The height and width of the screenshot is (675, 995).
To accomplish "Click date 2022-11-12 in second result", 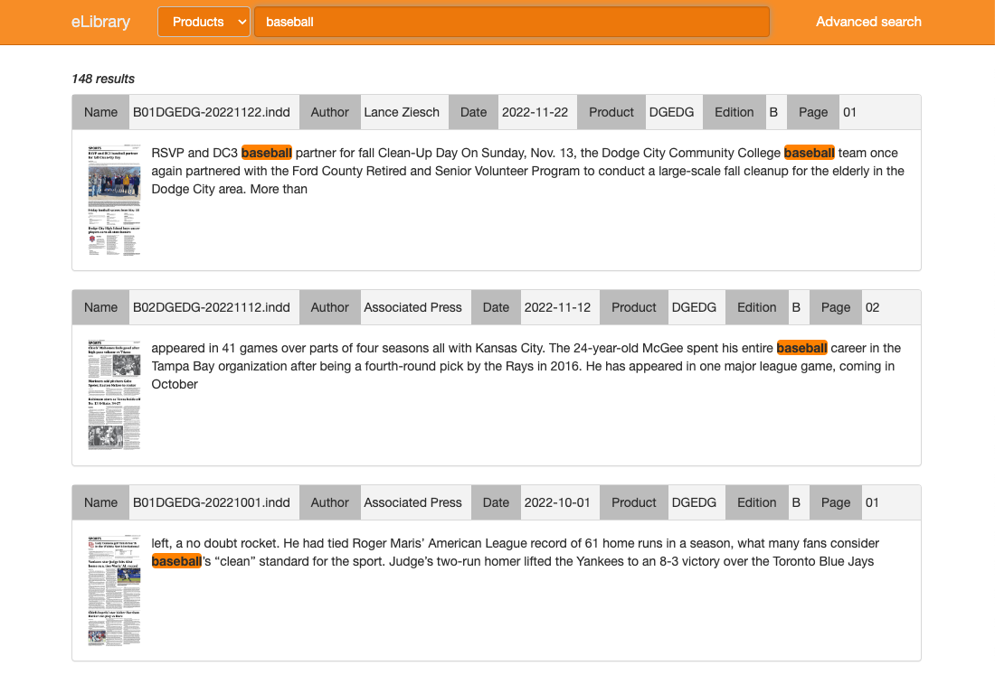I will tap(557, 307).
